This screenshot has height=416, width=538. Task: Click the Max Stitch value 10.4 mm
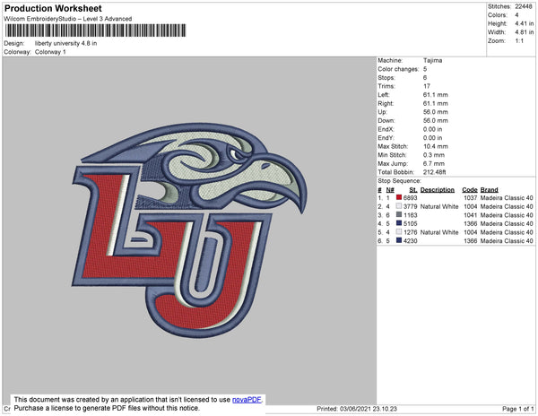click(436, 146)
